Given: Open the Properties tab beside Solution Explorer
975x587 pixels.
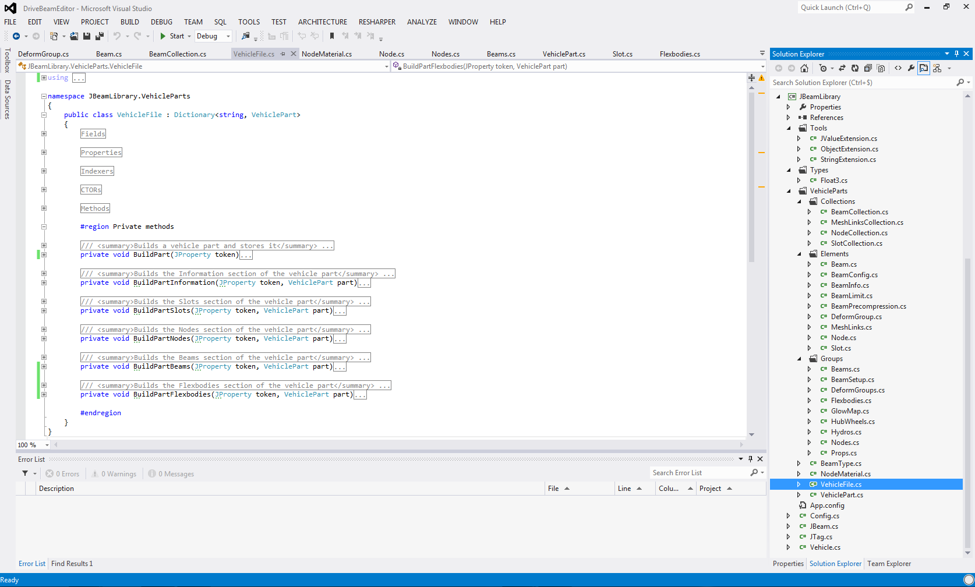Looking at the screenshot, I should coord(788,564).
